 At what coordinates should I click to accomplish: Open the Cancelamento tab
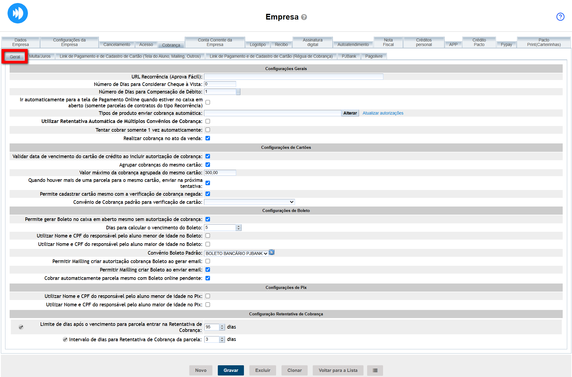(117, 44)
